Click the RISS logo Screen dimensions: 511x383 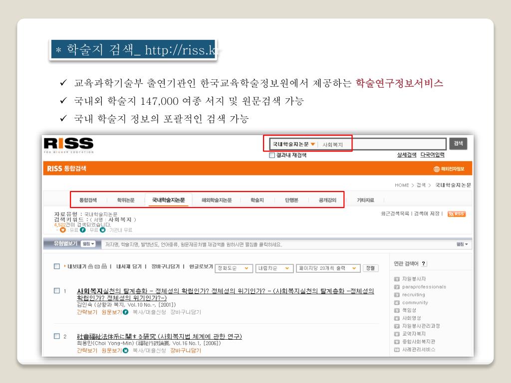point(68,145)
